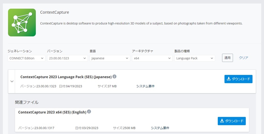Click the ContextCapture 2023 Language Pack title
This screenshot has width=264, height=134.
click(x=66, y=77)
